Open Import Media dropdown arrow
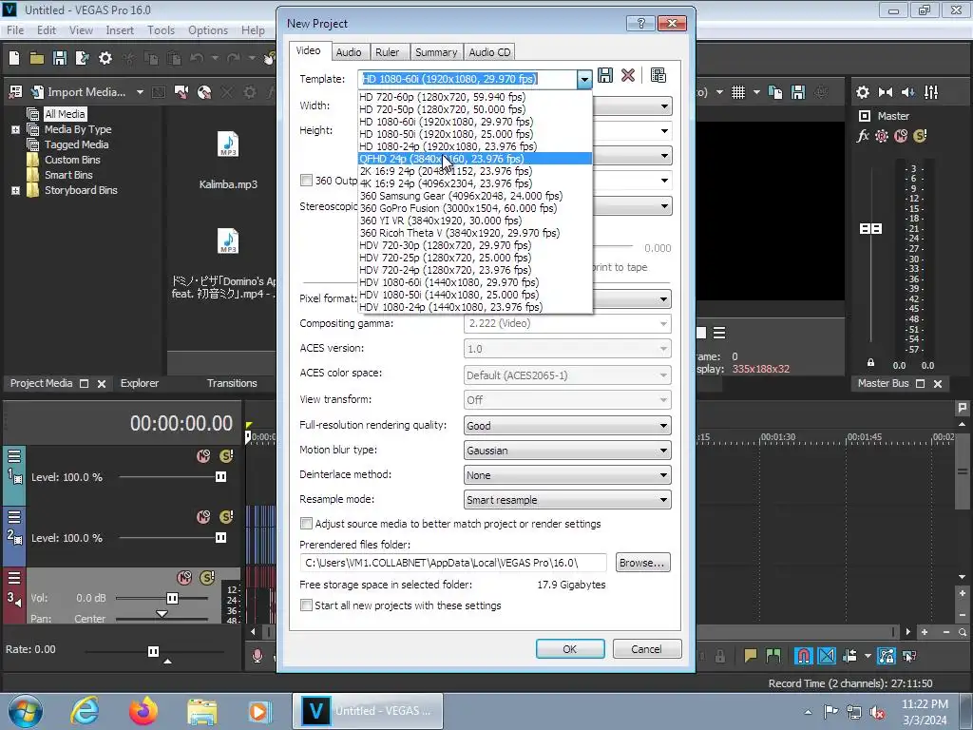The image size is (973, 730). (140, 92)
